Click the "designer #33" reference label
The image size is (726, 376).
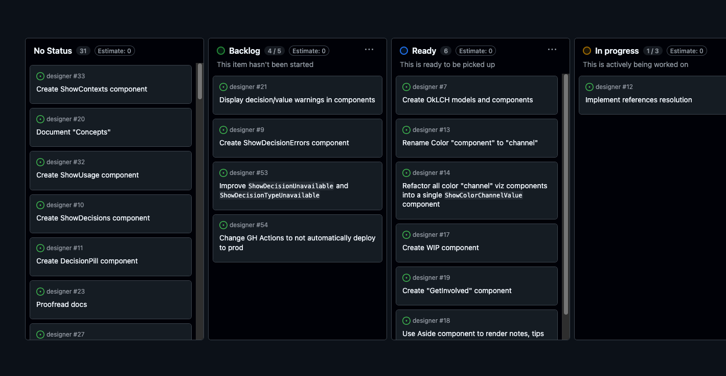coord(65,76)
